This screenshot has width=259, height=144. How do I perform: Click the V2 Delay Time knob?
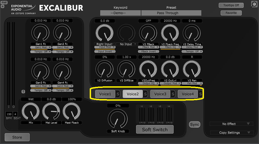click(192, 33)
